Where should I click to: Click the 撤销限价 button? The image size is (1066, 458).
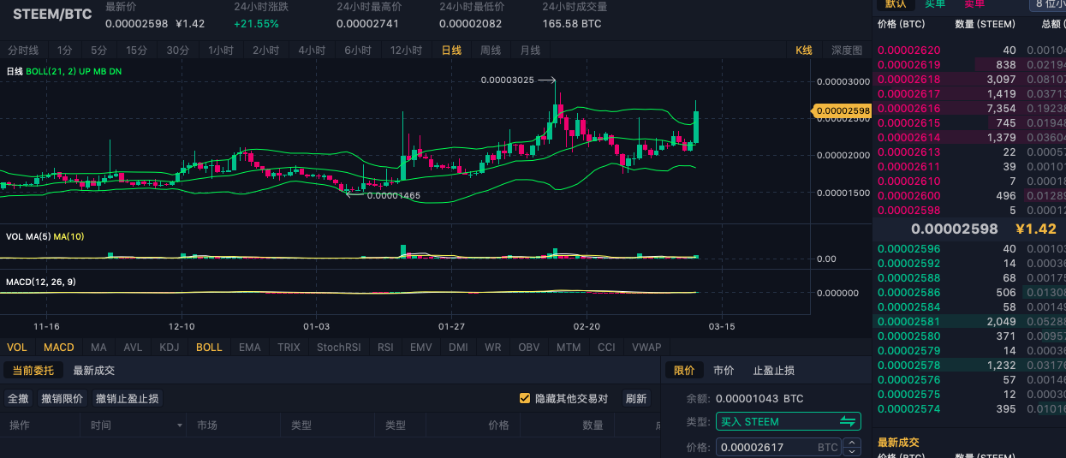coord(63,398)
